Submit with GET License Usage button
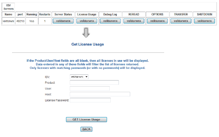219x137 pixels. click(x=86, y=120)
